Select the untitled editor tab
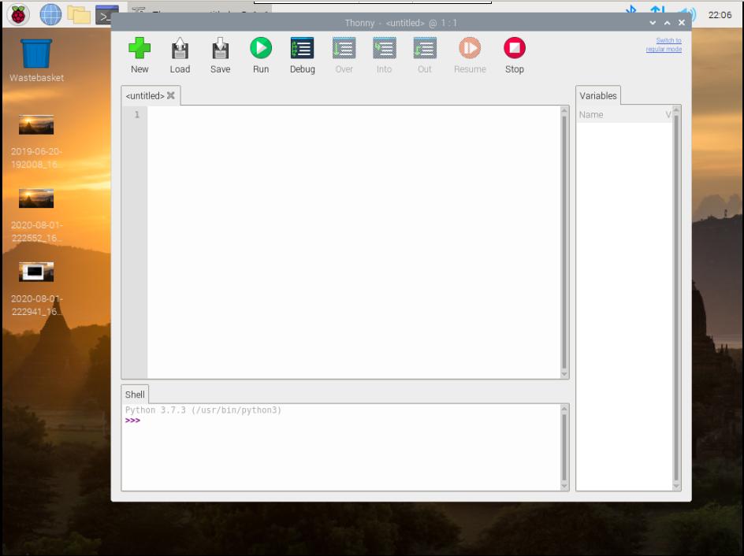The height and width of the screenshot is (556, 744). [x=145, y=95]
